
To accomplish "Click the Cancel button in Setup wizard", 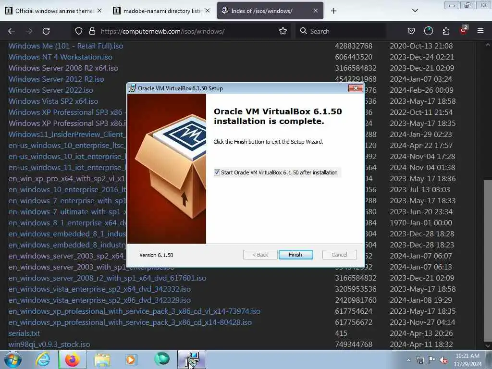I will tap(339, 255).
